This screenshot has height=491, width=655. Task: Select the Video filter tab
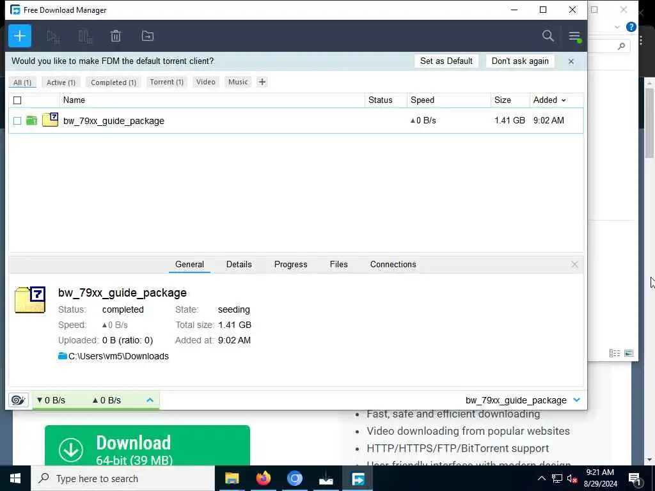206,82
